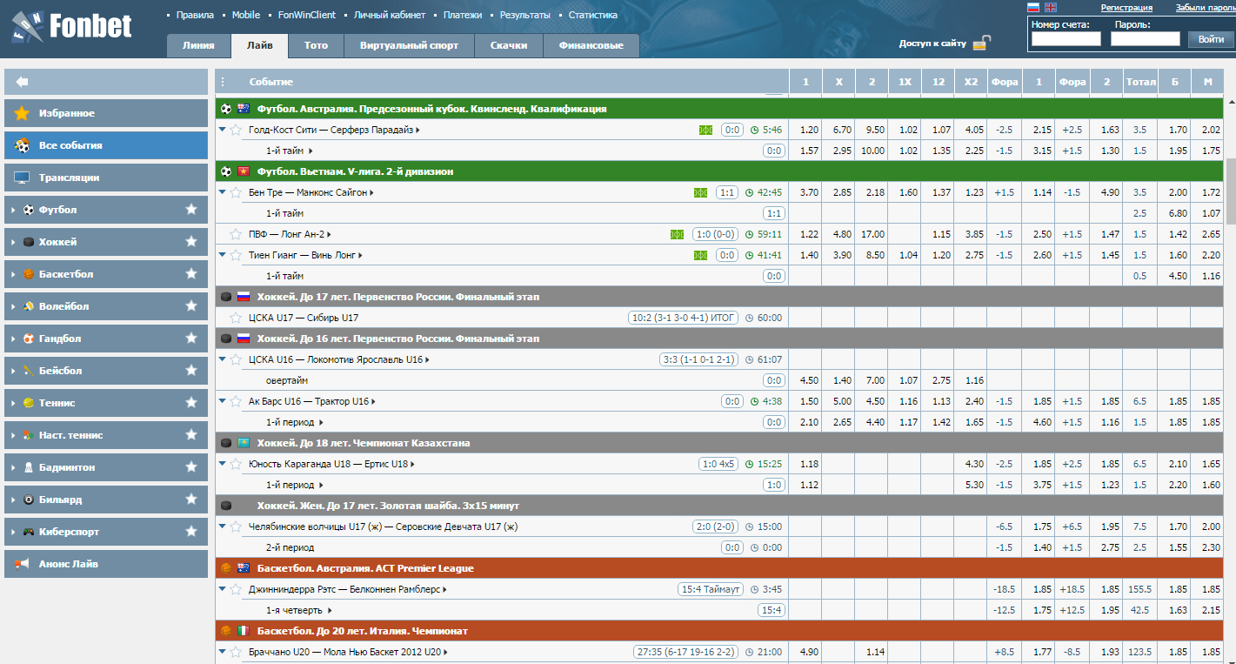Click the star next to Гандбол in sidebar

[x=190, y=339]
